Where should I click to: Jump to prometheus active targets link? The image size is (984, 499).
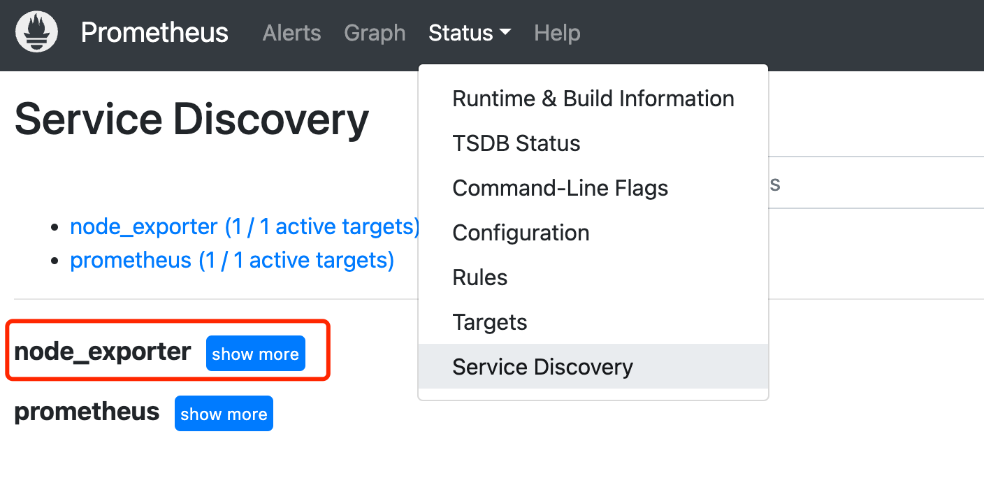232,261
